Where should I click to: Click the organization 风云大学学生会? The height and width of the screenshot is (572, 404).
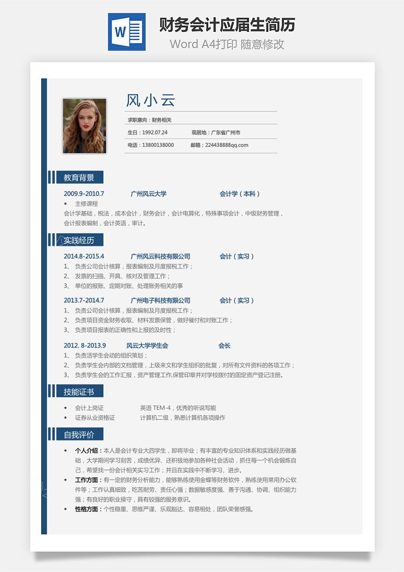click(x=147, y=346)
